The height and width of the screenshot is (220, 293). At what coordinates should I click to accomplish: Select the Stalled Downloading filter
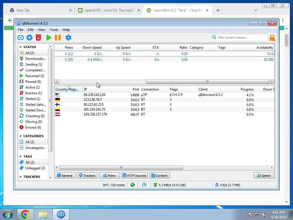33,110
